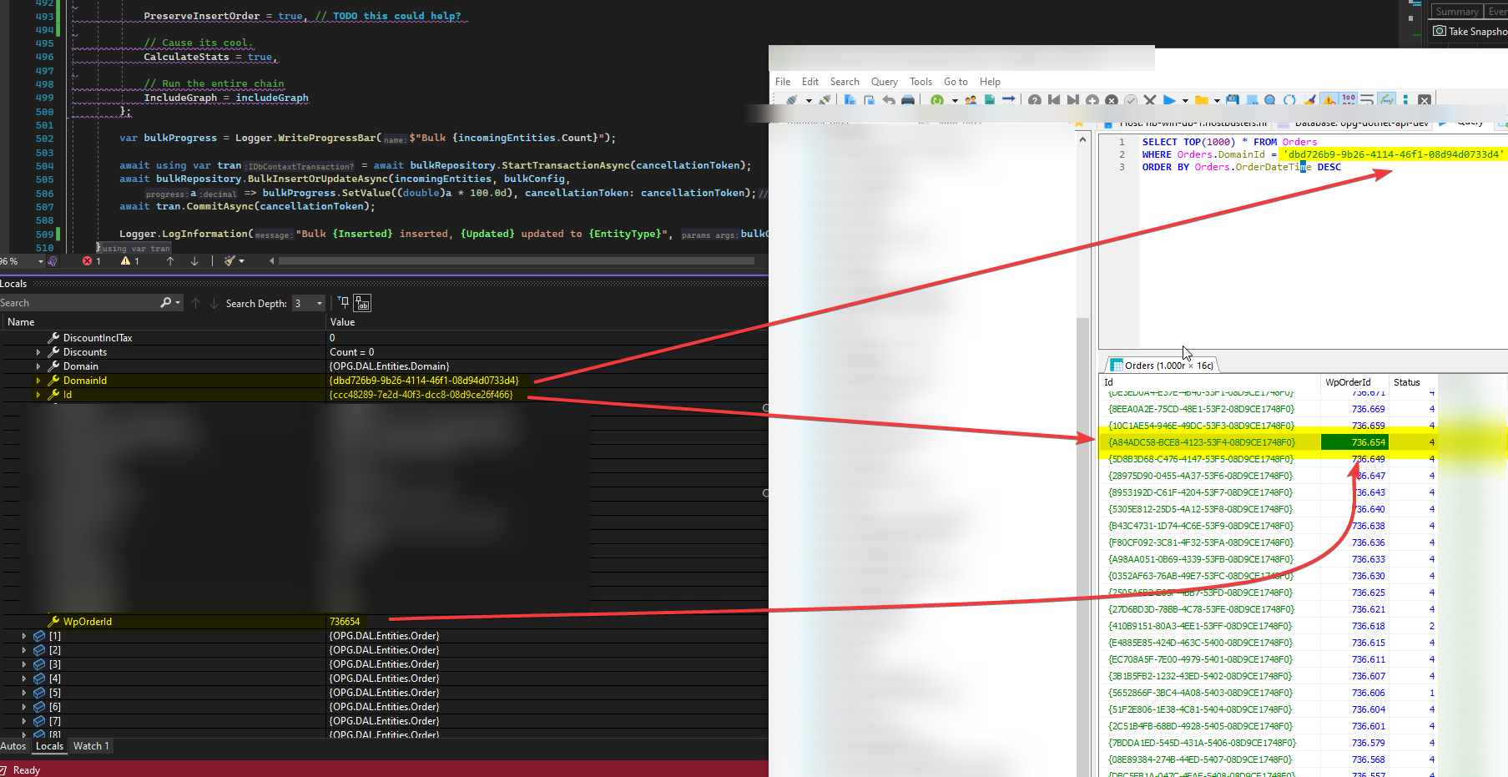Open the Locals search options dropdown arrow
This screenshot has height=777, width=1508.
(178, 303)
